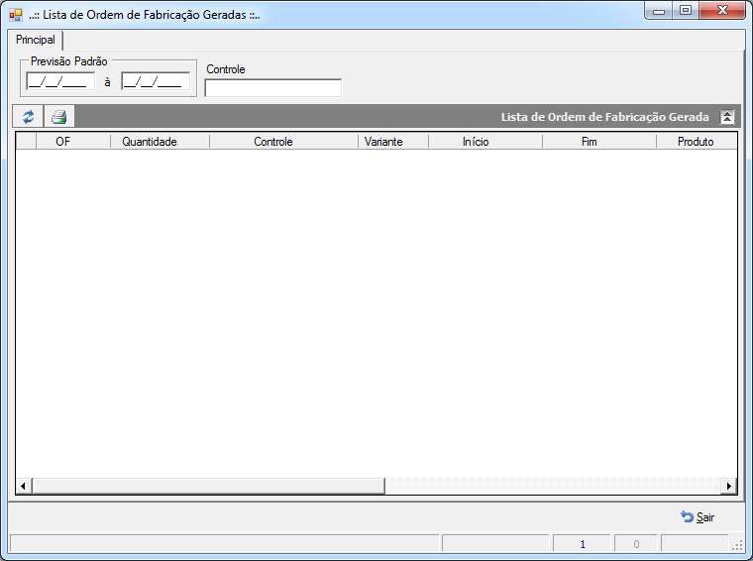Click the Previsão Padrão start date field
The height and width of the screenshot is (561, 753).
tap(60, 81)
